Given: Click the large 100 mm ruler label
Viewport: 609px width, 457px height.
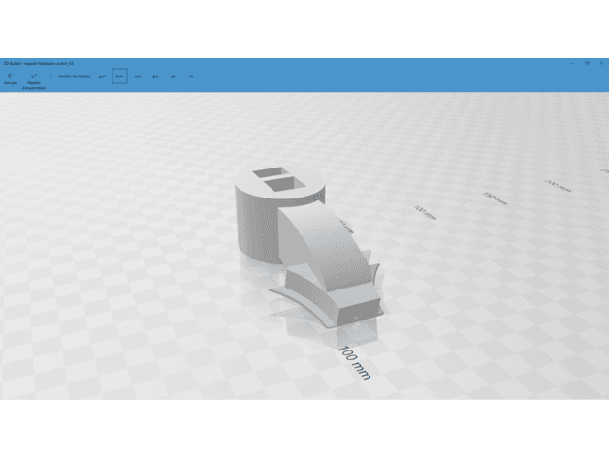Looking at the screenshot, I should pos(355,363).
